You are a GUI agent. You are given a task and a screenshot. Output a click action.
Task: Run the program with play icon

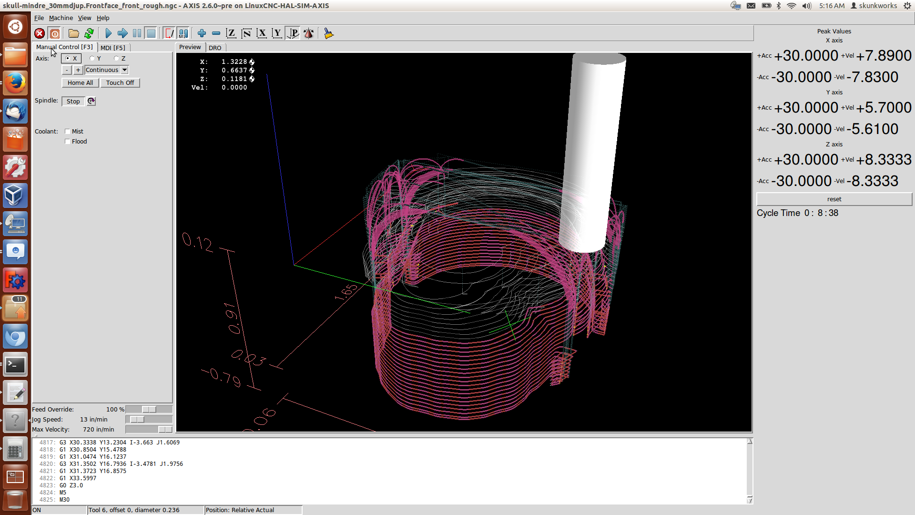point(108,33)
